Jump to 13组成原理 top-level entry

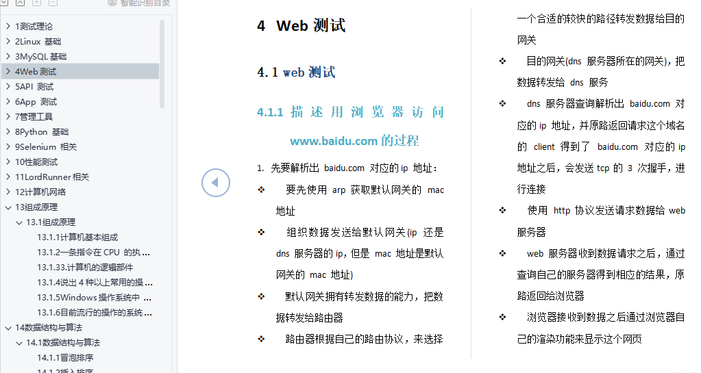click(x=36, y=207)
